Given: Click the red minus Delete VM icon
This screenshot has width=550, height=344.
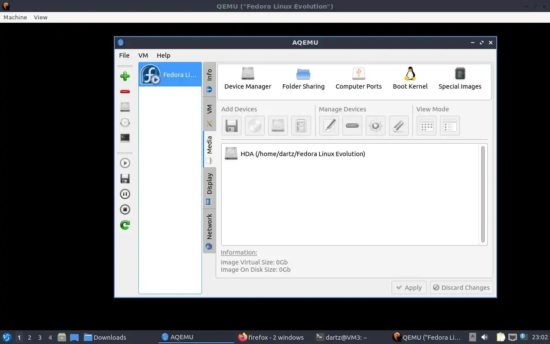Looking at the screenshot, I should point(125,92).
